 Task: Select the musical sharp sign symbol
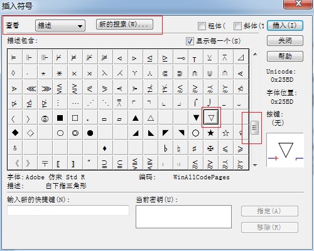click(194, 148)
